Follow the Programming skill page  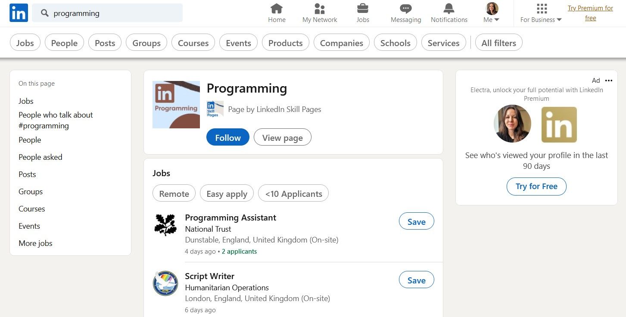click(227, 137)
